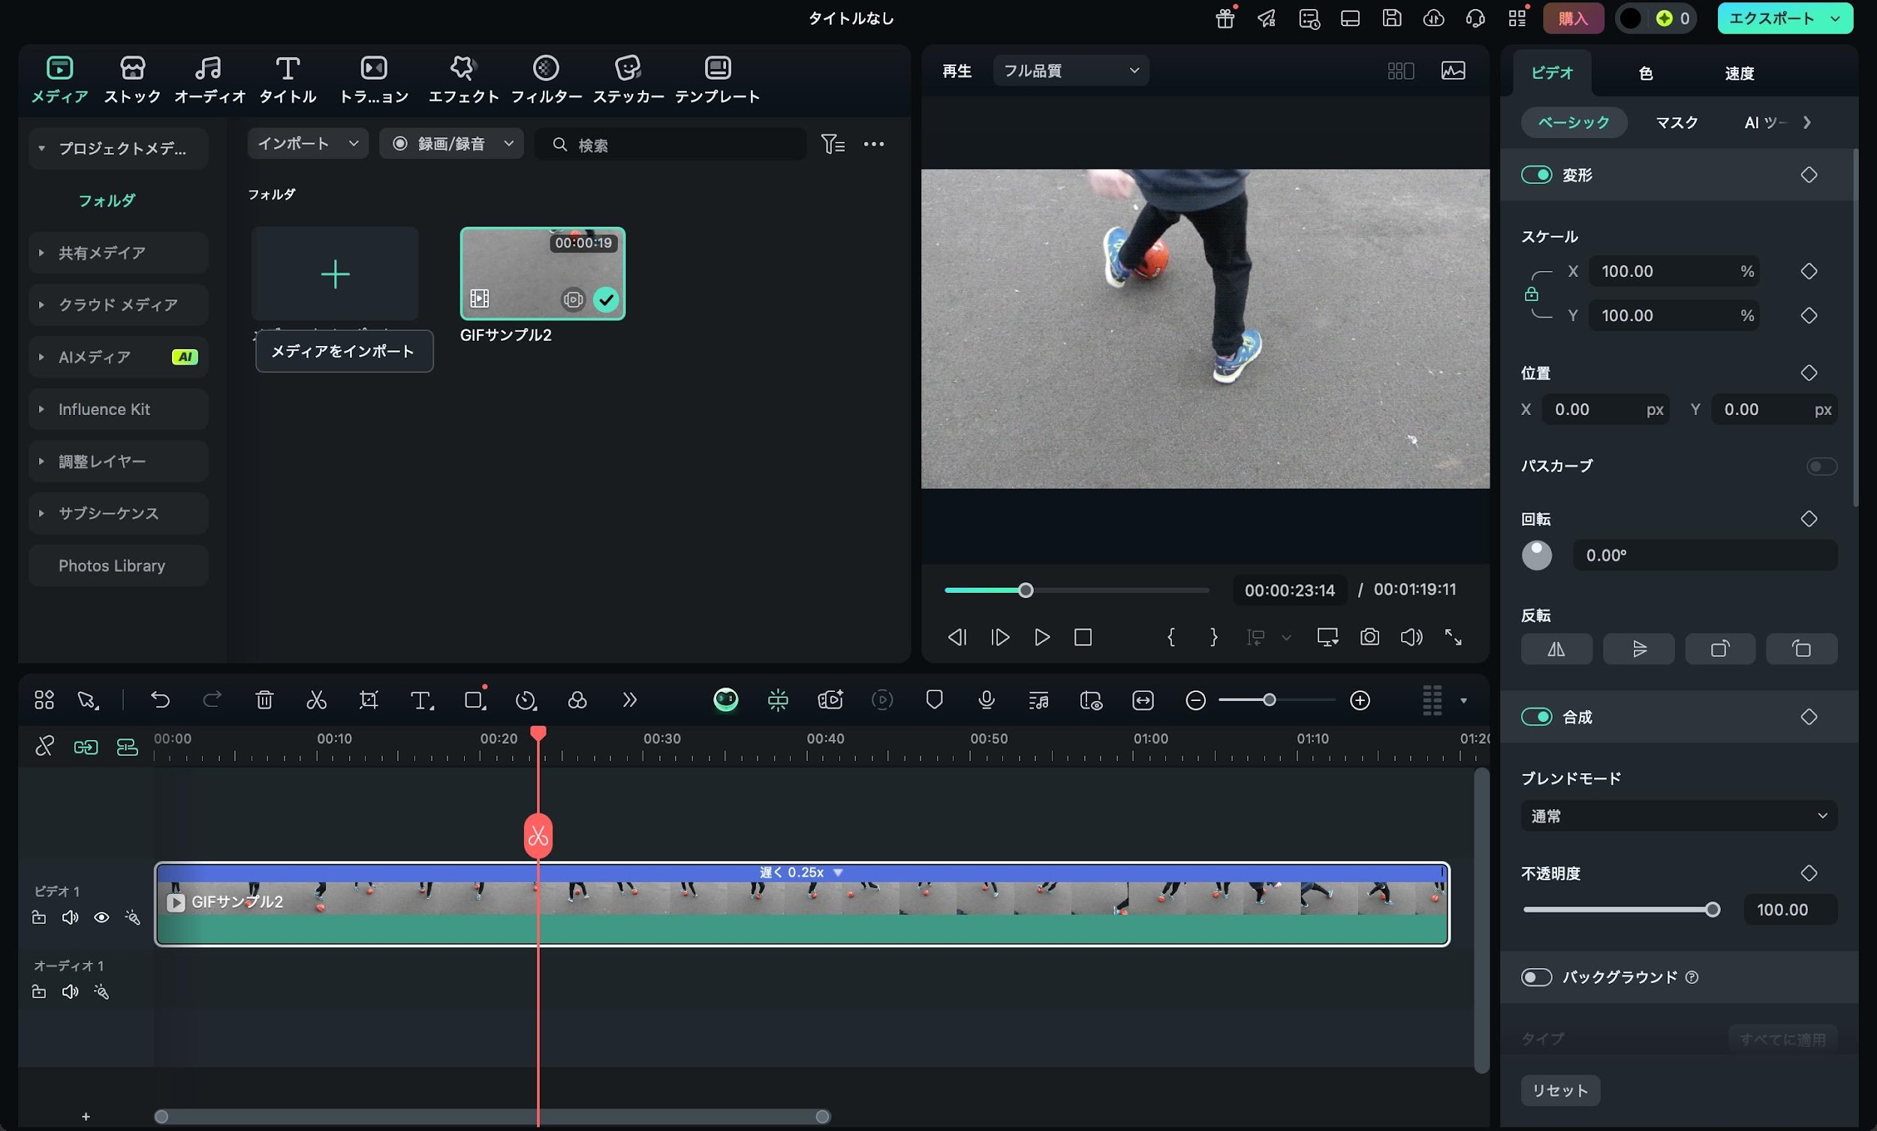Toggle the timeline link icon
1877x1131 pixels.
click(44, 747)
